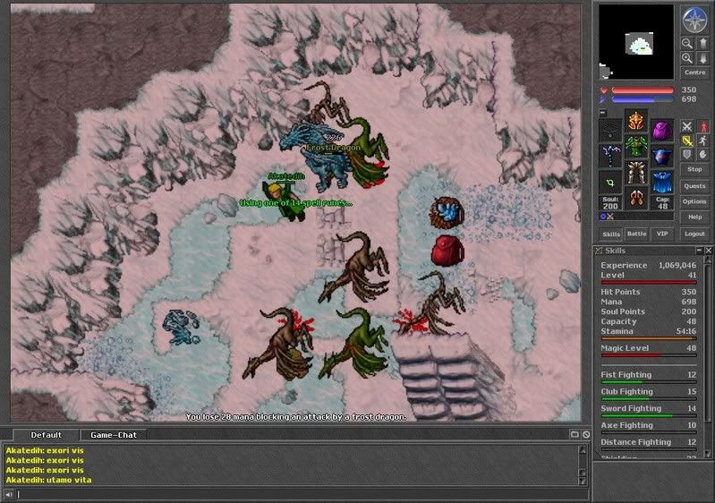Select the boots equipment slot

point(636,199)
